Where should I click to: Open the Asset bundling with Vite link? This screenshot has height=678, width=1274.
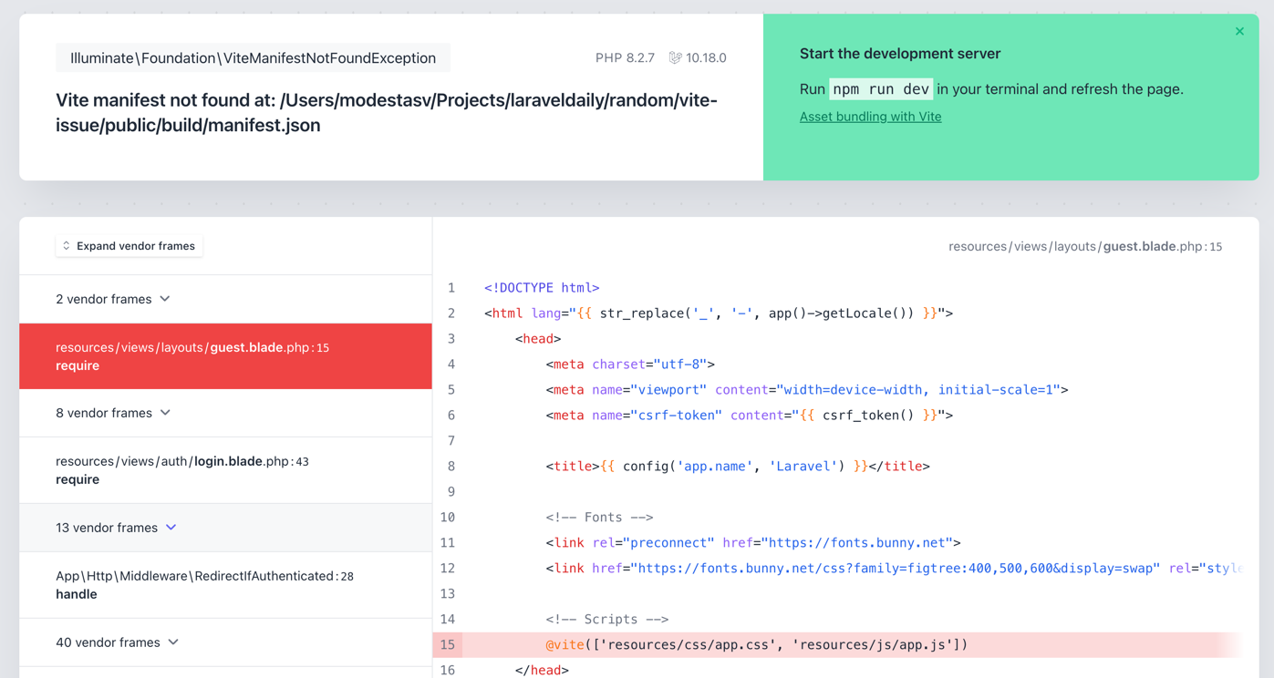pos(870,117)
